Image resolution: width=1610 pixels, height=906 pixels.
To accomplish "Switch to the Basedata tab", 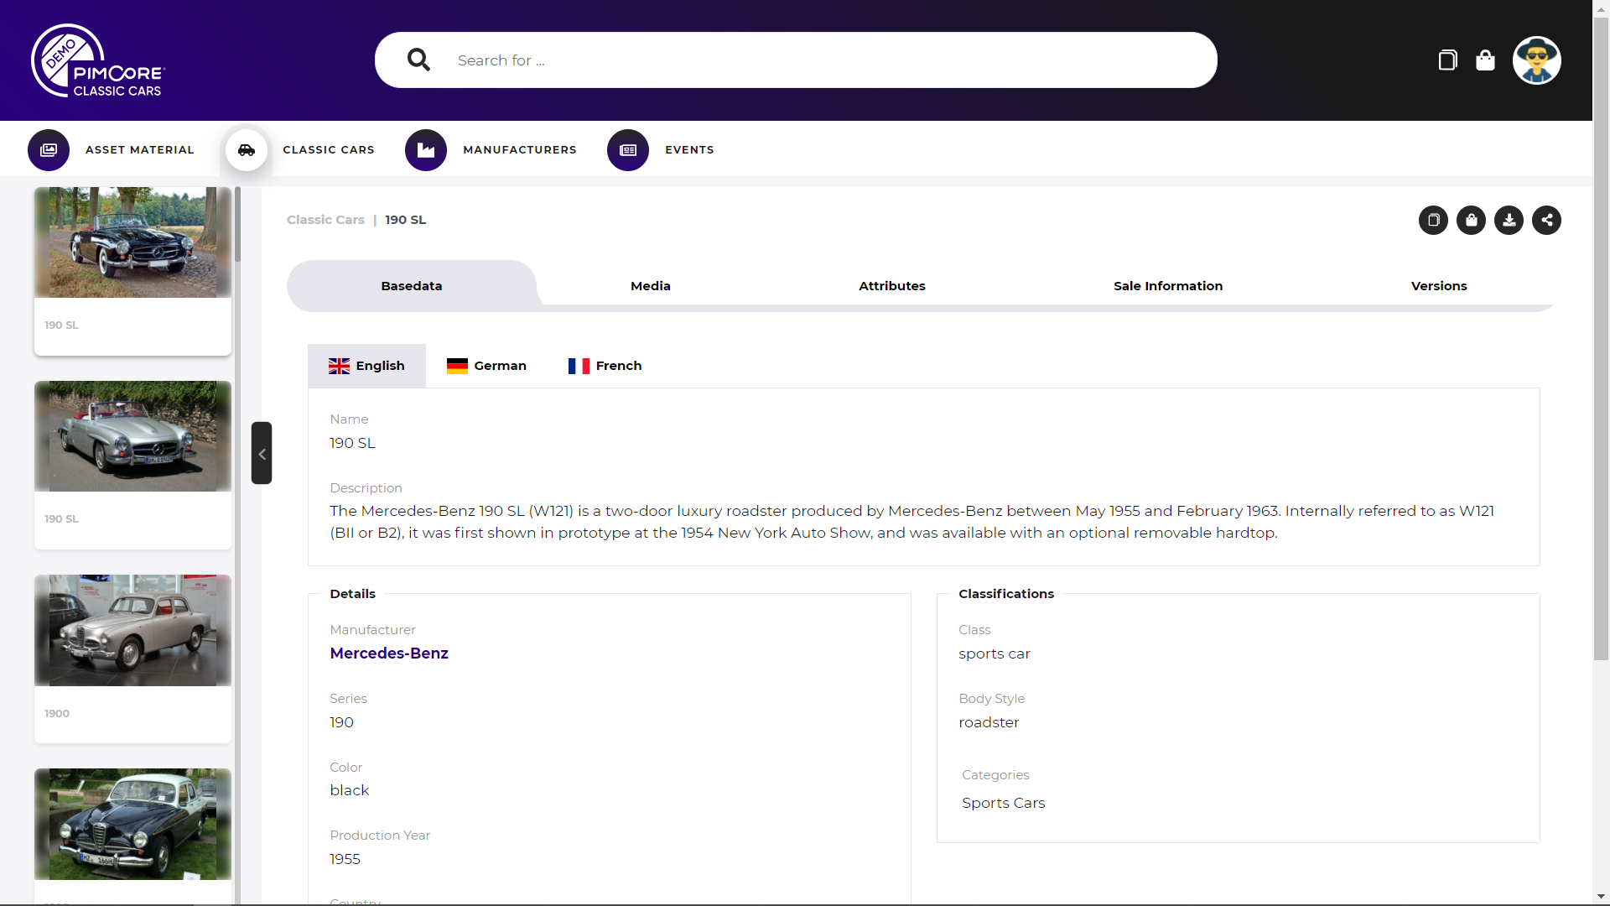I will pyautogui.click(x=412, y=286).
